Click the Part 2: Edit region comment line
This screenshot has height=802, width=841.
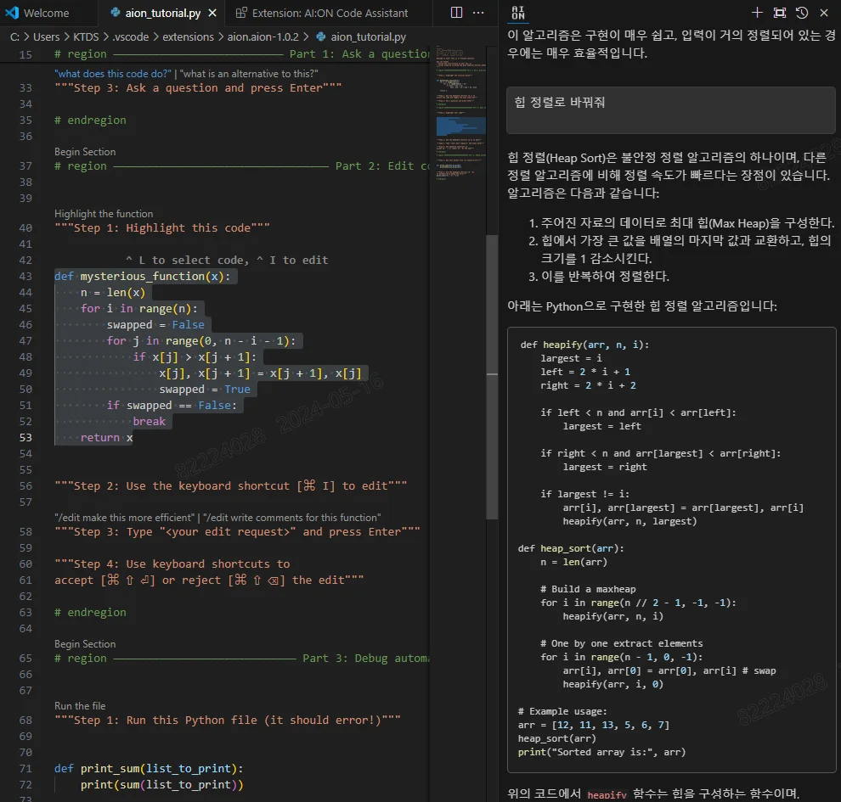pyautogui.click(x=242, y=166)
